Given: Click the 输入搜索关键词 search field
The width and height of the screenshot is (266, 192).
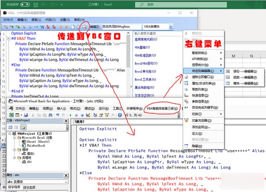Looking at the screenshot, I should click(158, 33).
